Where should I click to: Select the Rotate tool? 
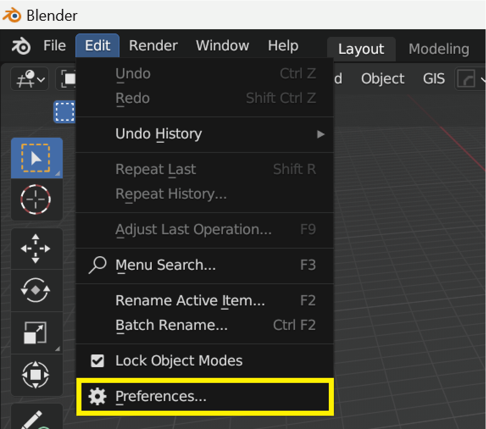[x=36, y=290]
